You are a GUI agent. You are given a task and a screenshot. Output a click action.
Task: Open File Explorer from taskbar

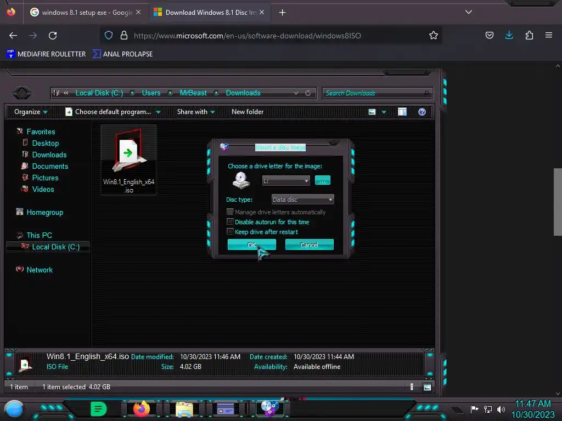tap(184, 409)
